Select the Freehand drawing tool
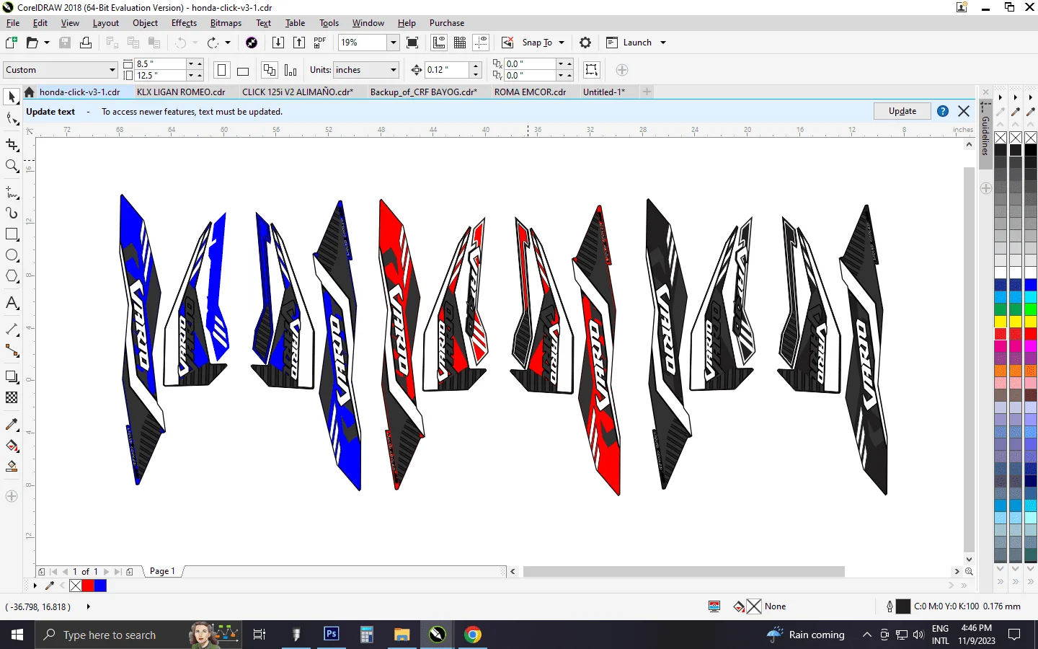 click(x=12, y=193)
